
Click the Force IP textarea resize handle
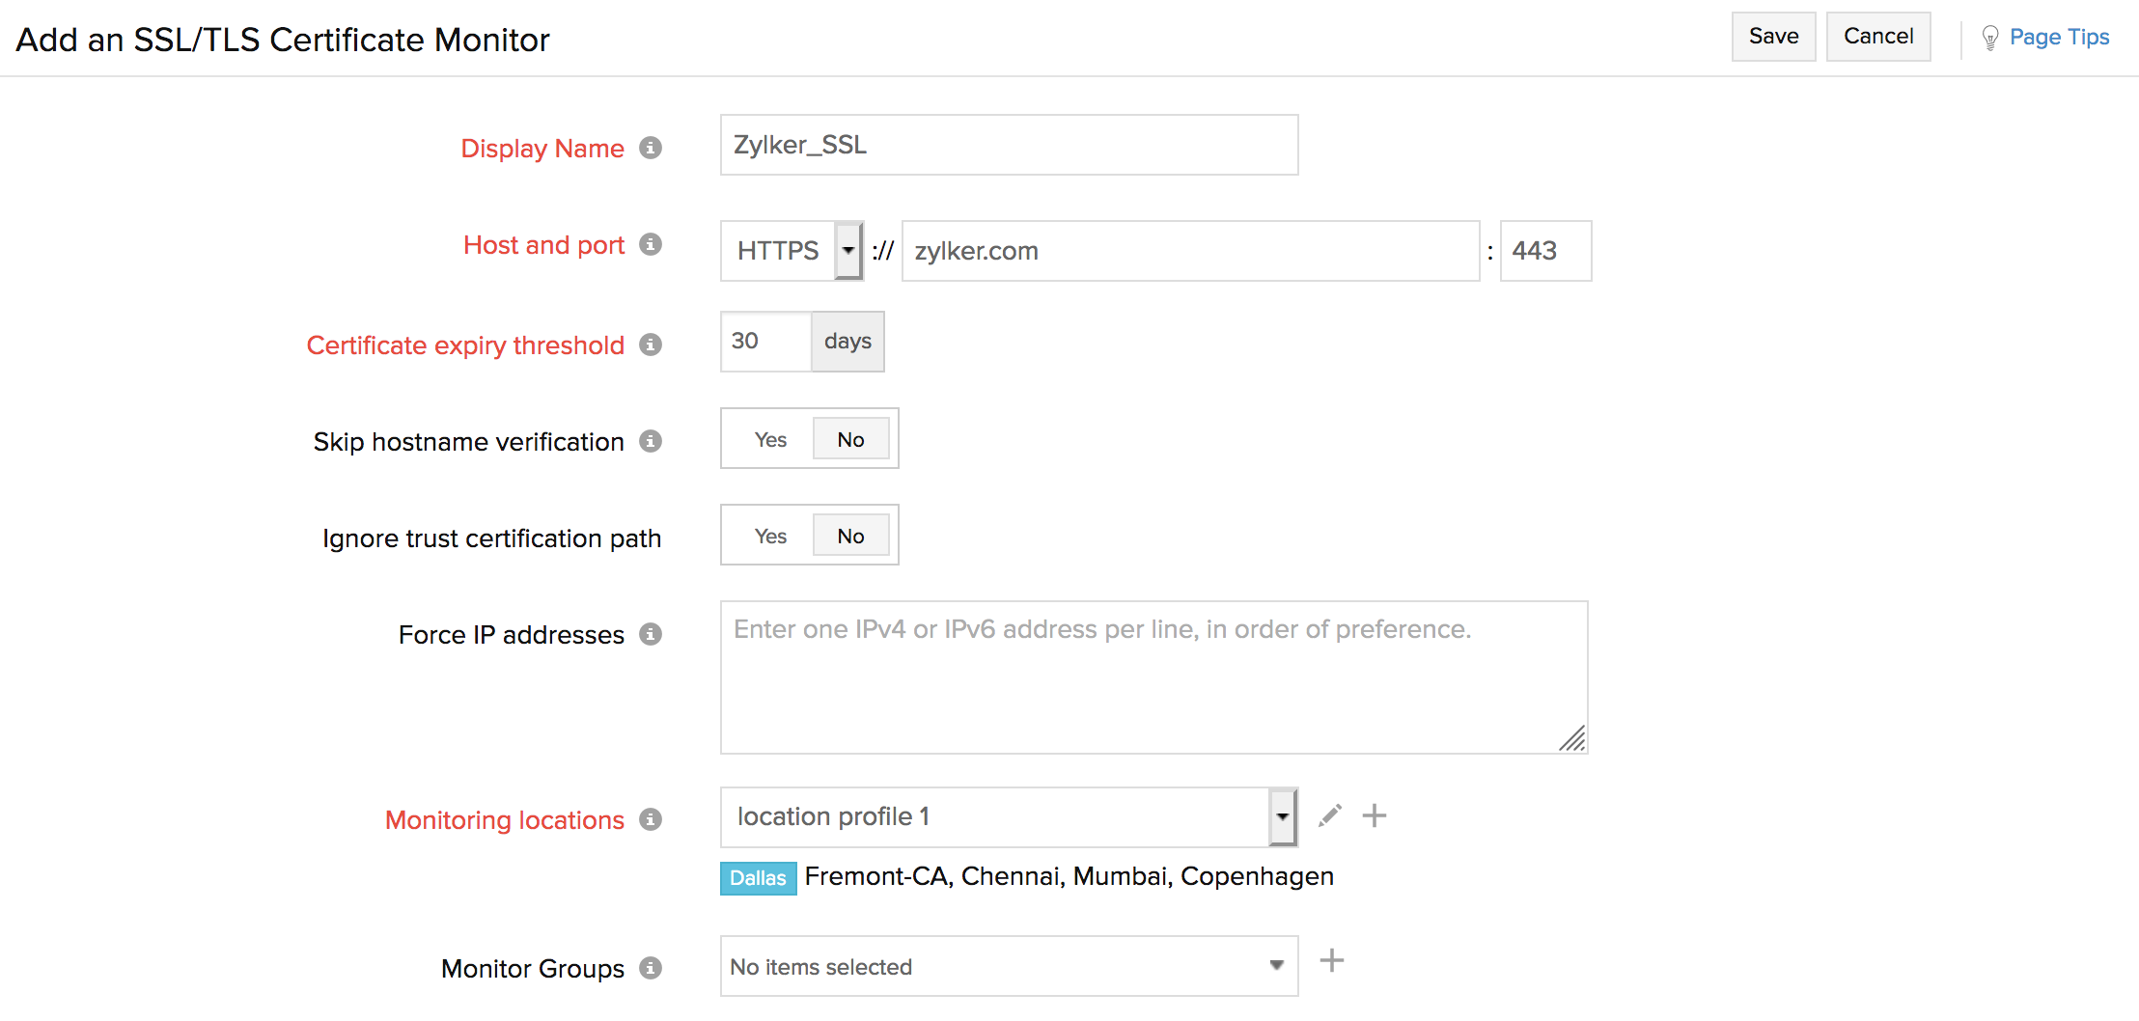coord(1572,738)
